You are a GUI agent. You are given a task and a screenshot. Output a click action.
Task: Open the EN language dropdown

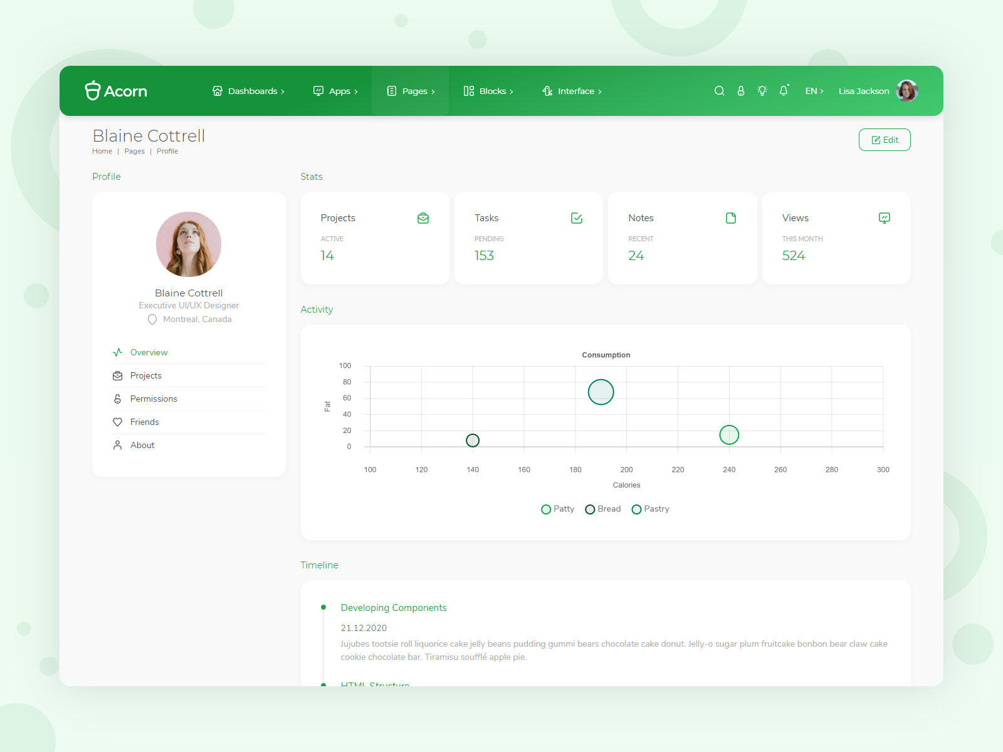point(814,91)
